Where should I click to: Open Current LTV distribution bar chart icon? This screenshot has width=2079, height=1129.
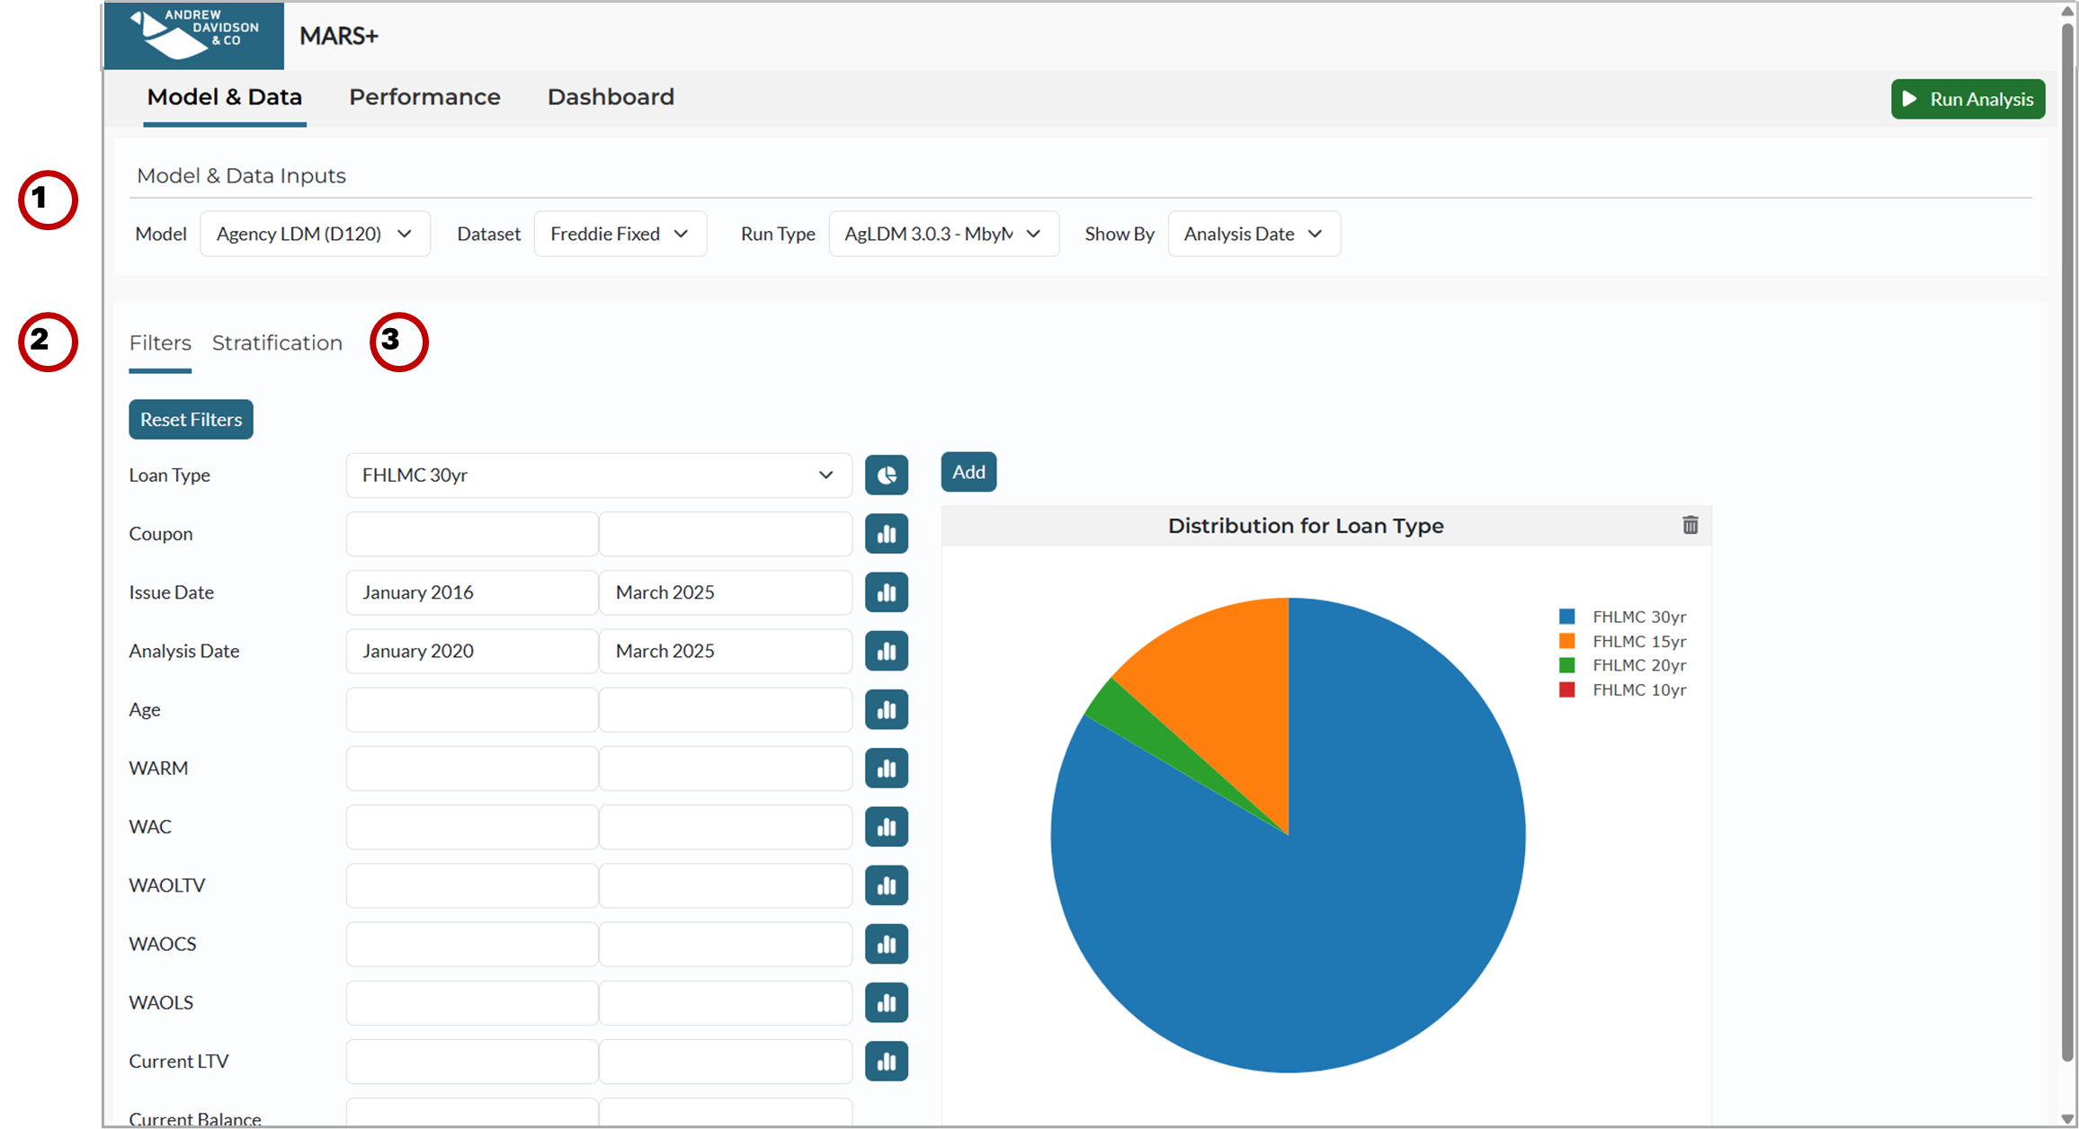[887, 1062]
